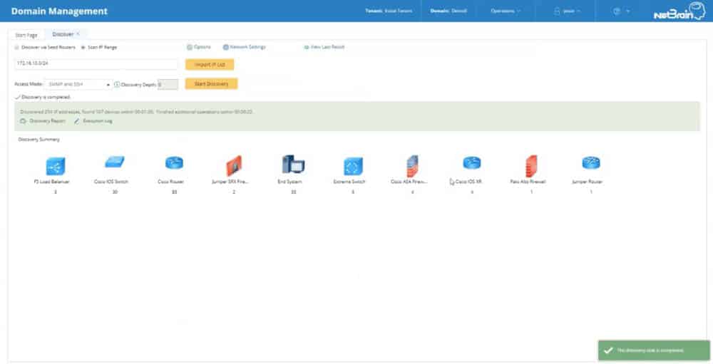Click the user profile icon
This screenshot has width=713, height=364.
[x=557, y=11]
